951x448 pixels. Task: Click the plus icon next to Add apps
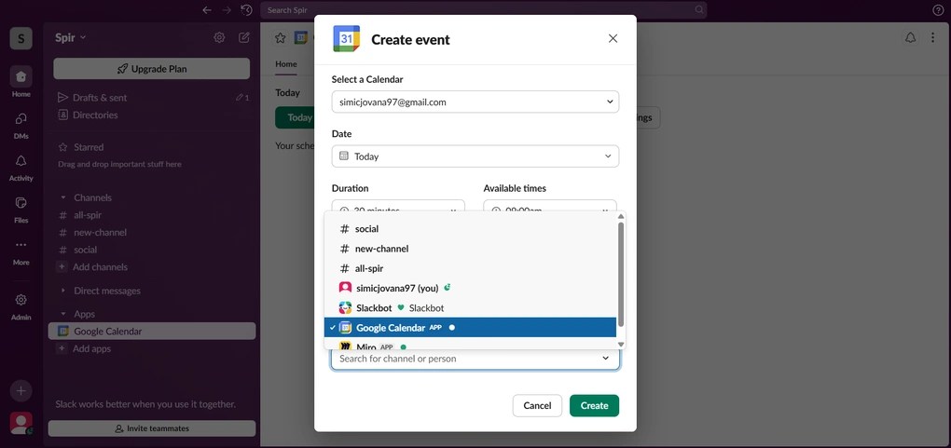coord(62,348)
